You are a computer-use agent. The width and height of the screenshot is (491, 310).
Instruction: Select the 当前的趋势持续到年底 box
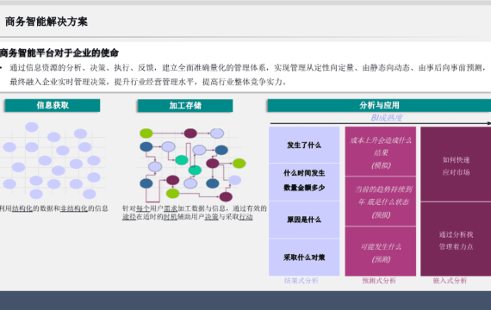click(381, 201)
